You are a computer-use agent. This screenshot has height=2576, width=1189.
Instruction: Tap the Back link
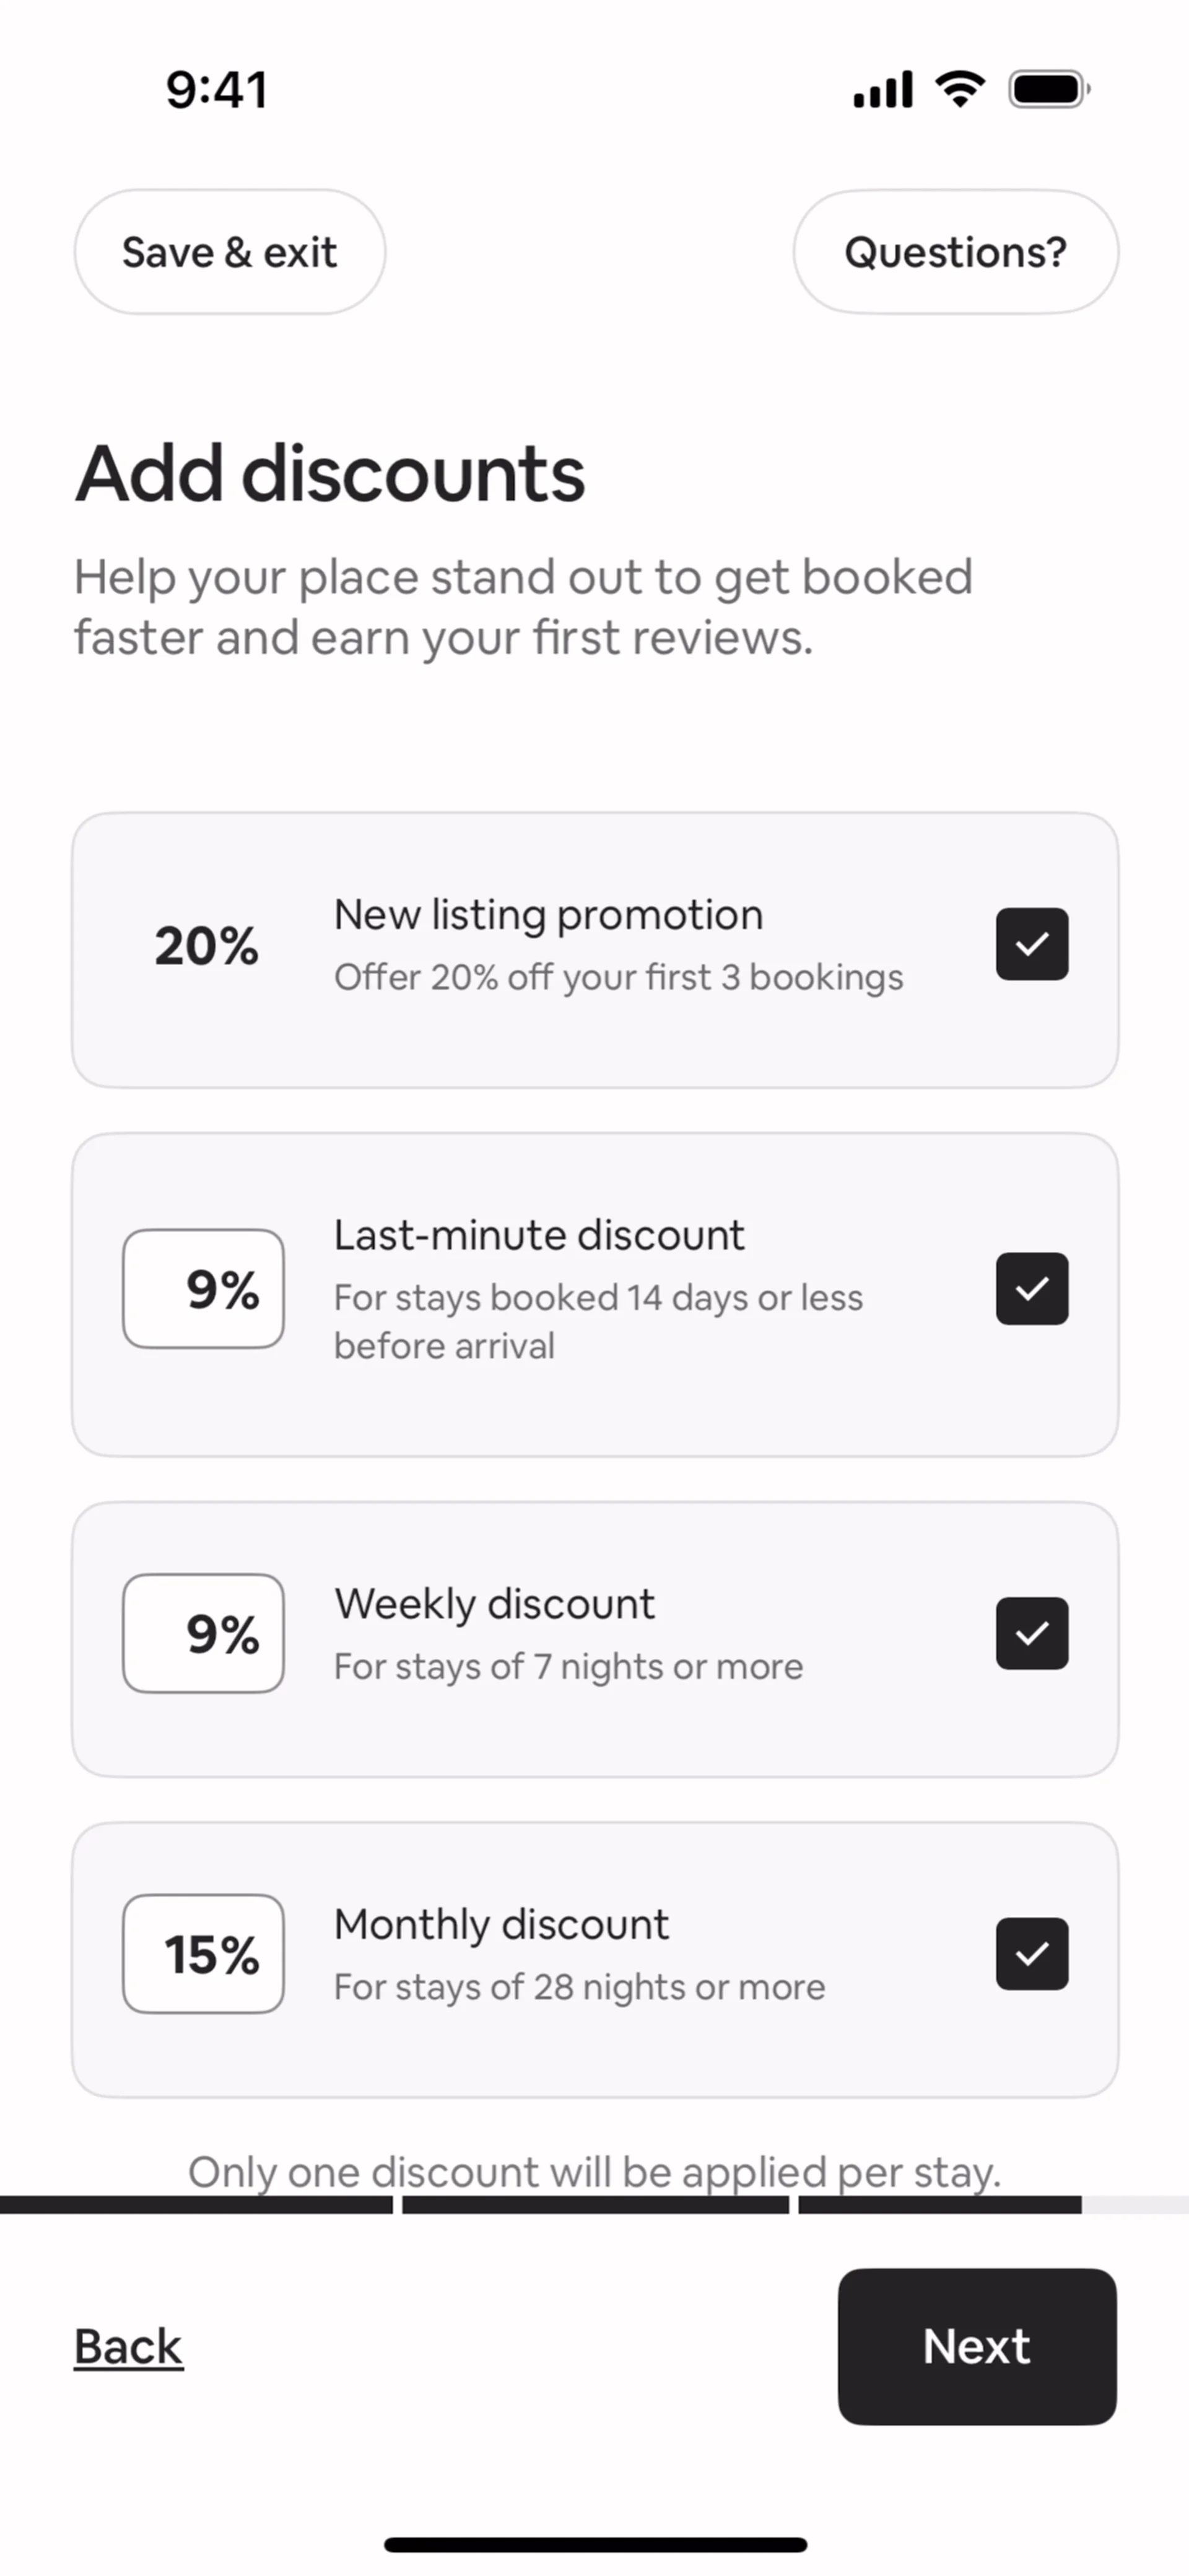pos(128,2346)
